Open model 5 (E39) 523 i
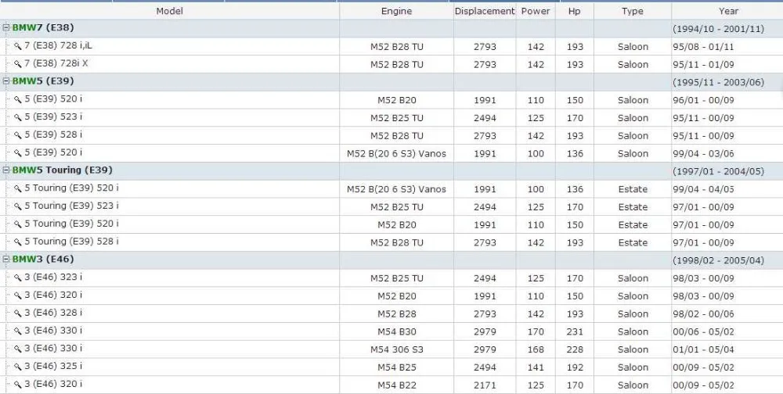 53,117
